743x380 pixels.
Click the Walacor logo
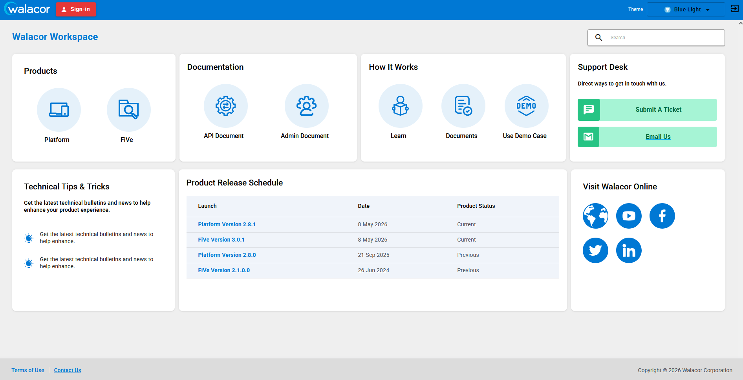coord(27,9)
